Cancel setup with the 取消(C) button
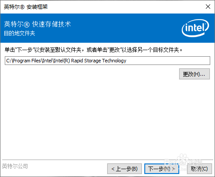The height and width of the screenshot is (177, 215). tap(199, 169)
